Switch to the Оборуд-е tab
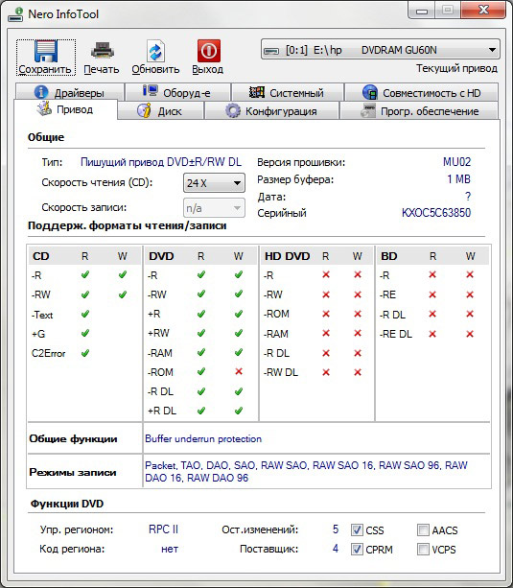Viewport: 513px width, 588px height. click(177, 92)
